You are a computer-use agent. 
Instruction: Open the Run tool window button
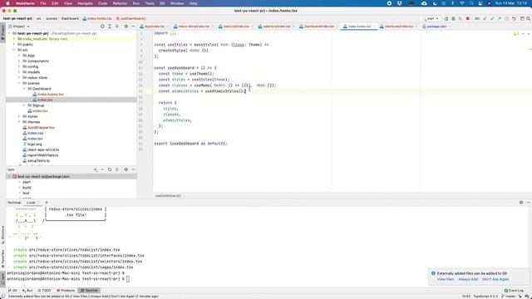pos(27,291)
